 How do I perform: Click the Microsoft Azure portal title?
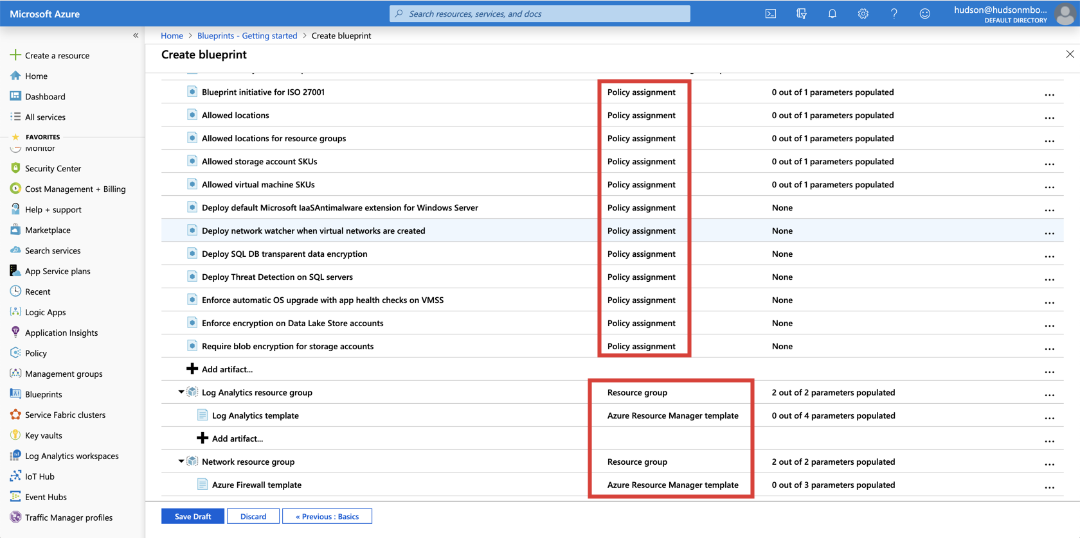45,13
